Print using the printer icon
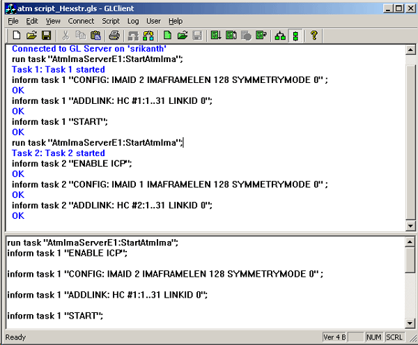The image size is (418, 345). pos(114,36)
